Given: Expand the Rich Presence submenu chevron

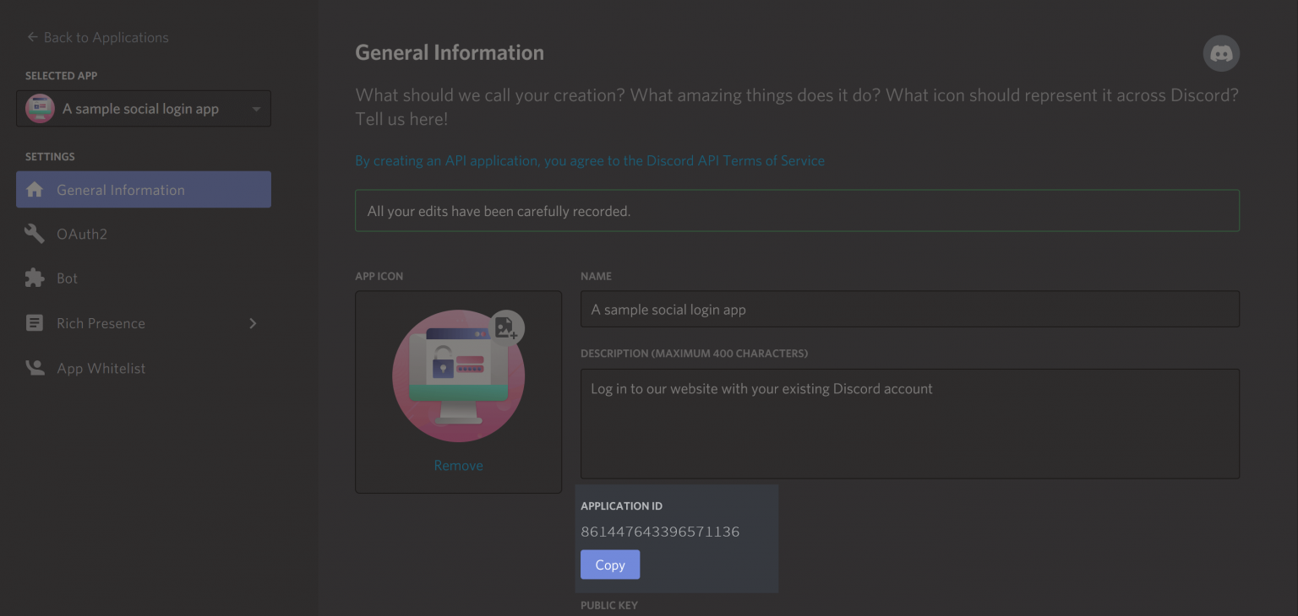Looking at the screenshot, I should click(x=252, y=322).
